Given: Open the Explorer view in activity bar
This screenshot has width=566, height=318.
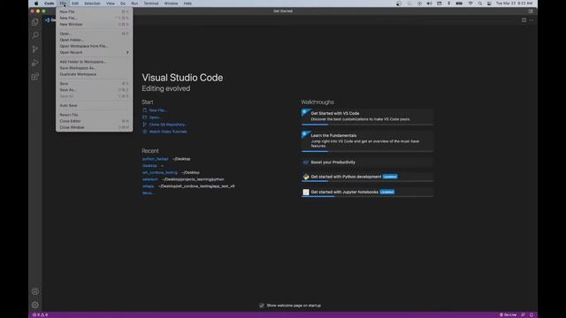Looking at the screenshot, I should click(35, 21).
